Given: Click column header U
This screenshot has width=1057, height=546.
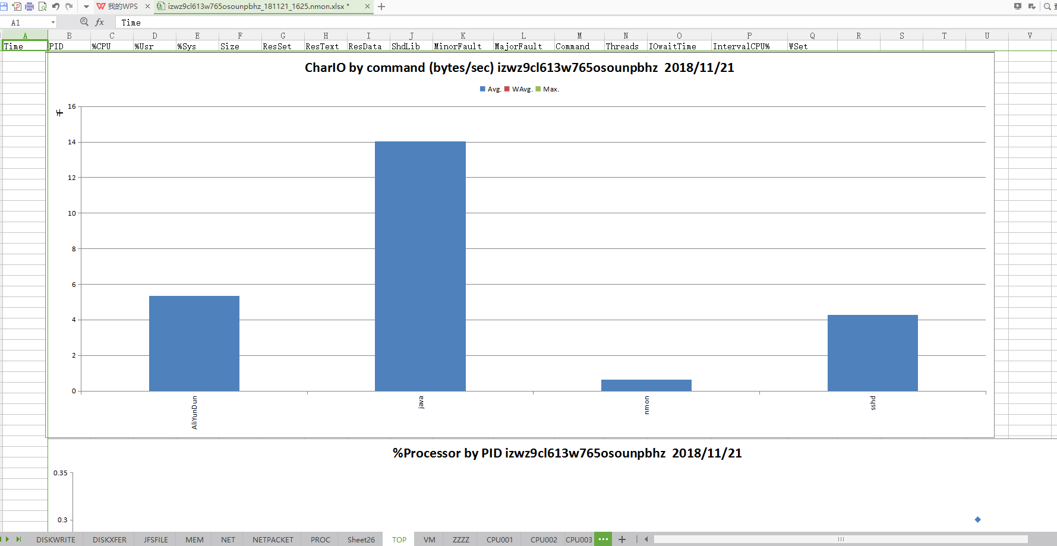Looking at the screenshot, I should coord(987,36).
